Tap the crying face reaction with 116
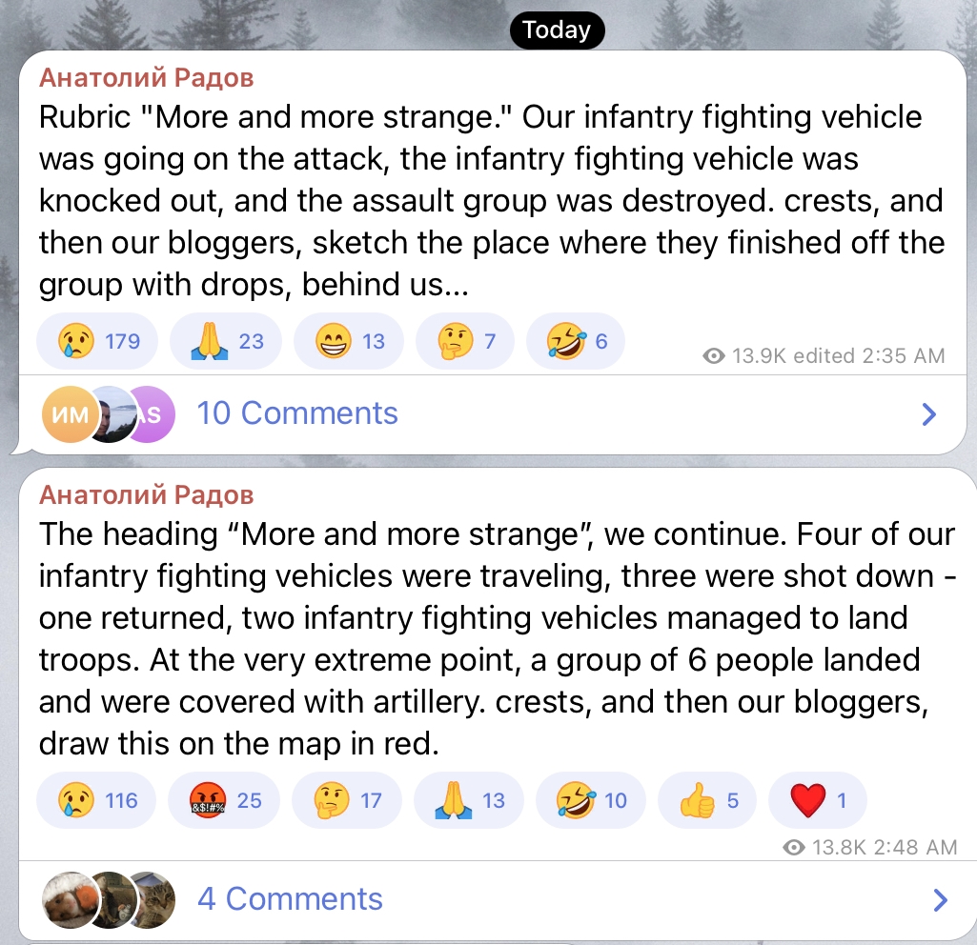This screenshot has height=945, width=977. [96, 800]
